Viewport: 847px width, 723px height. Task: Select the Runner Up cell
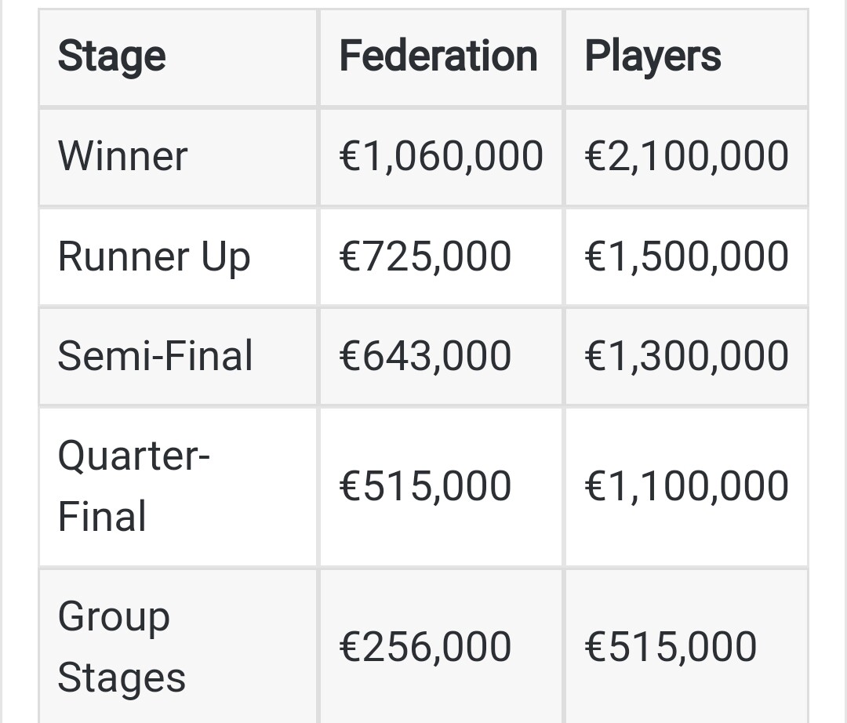(x=154, y=257)
